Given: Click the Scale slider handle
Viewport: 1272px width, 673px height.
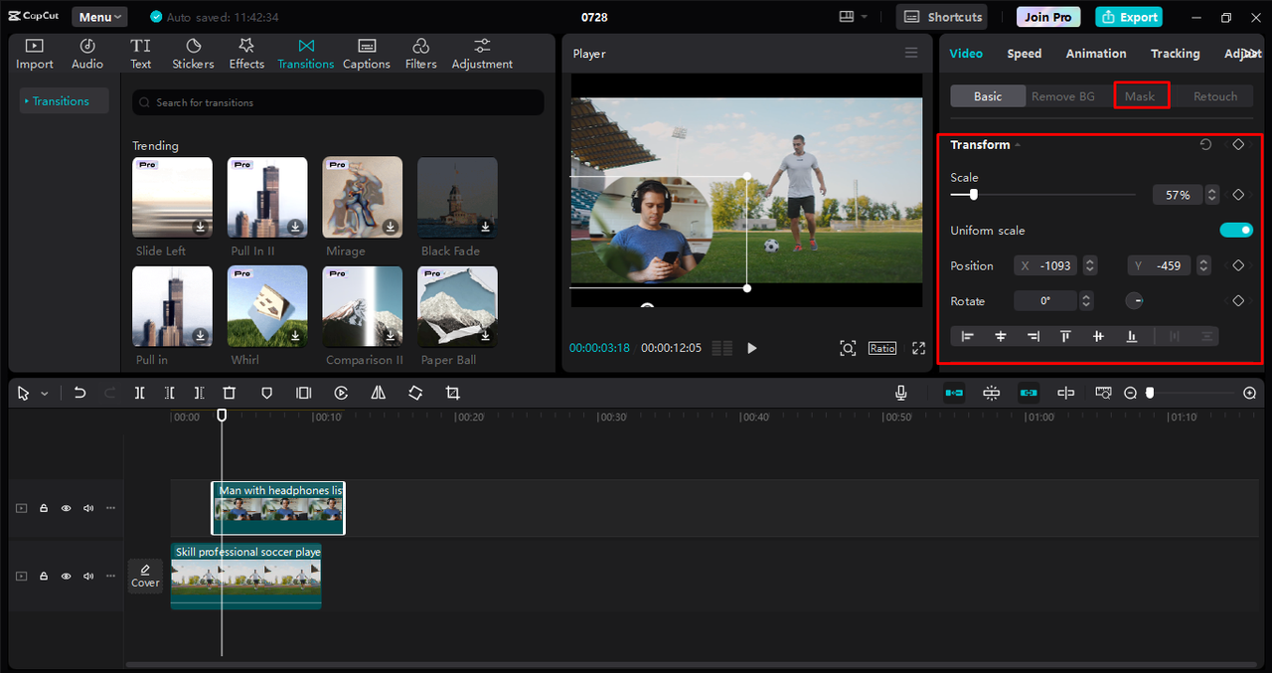Looking at the screenshot, I should pos(973,195).
